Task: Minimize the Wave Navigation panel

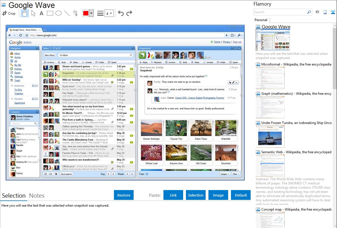Action: (x=37, y=48)
